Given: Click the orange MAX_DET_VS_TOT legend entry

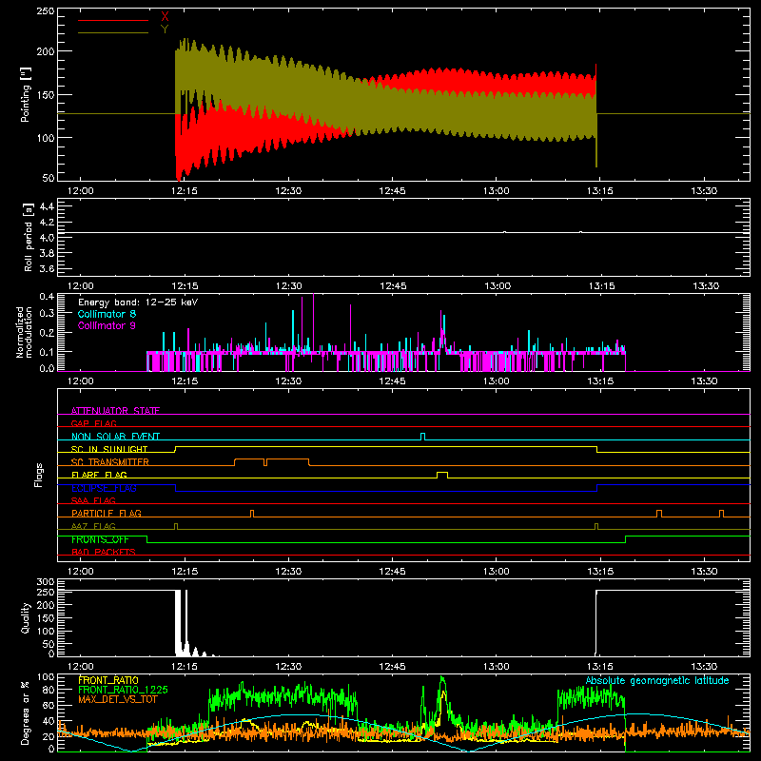Looking at the screenshot, I should pyautogui.click(x=118, y=699).
